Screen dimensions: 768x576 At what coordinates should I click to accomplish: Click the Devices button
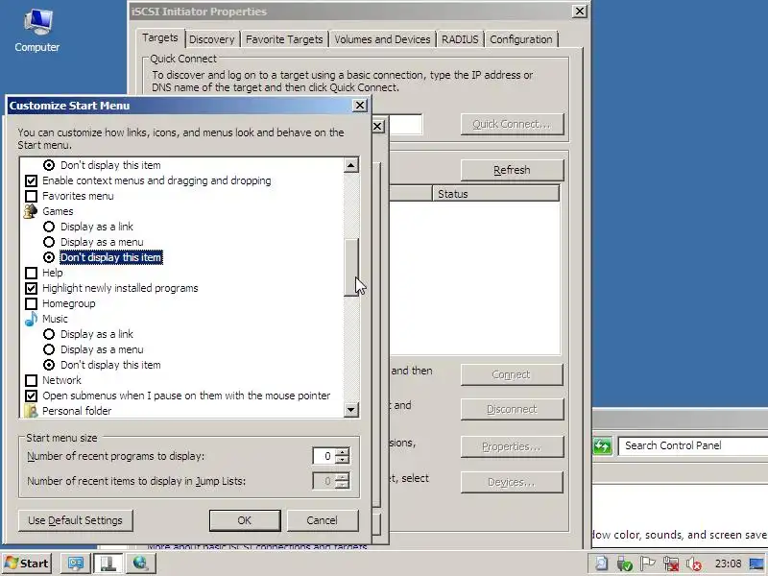tap(512, 483)
